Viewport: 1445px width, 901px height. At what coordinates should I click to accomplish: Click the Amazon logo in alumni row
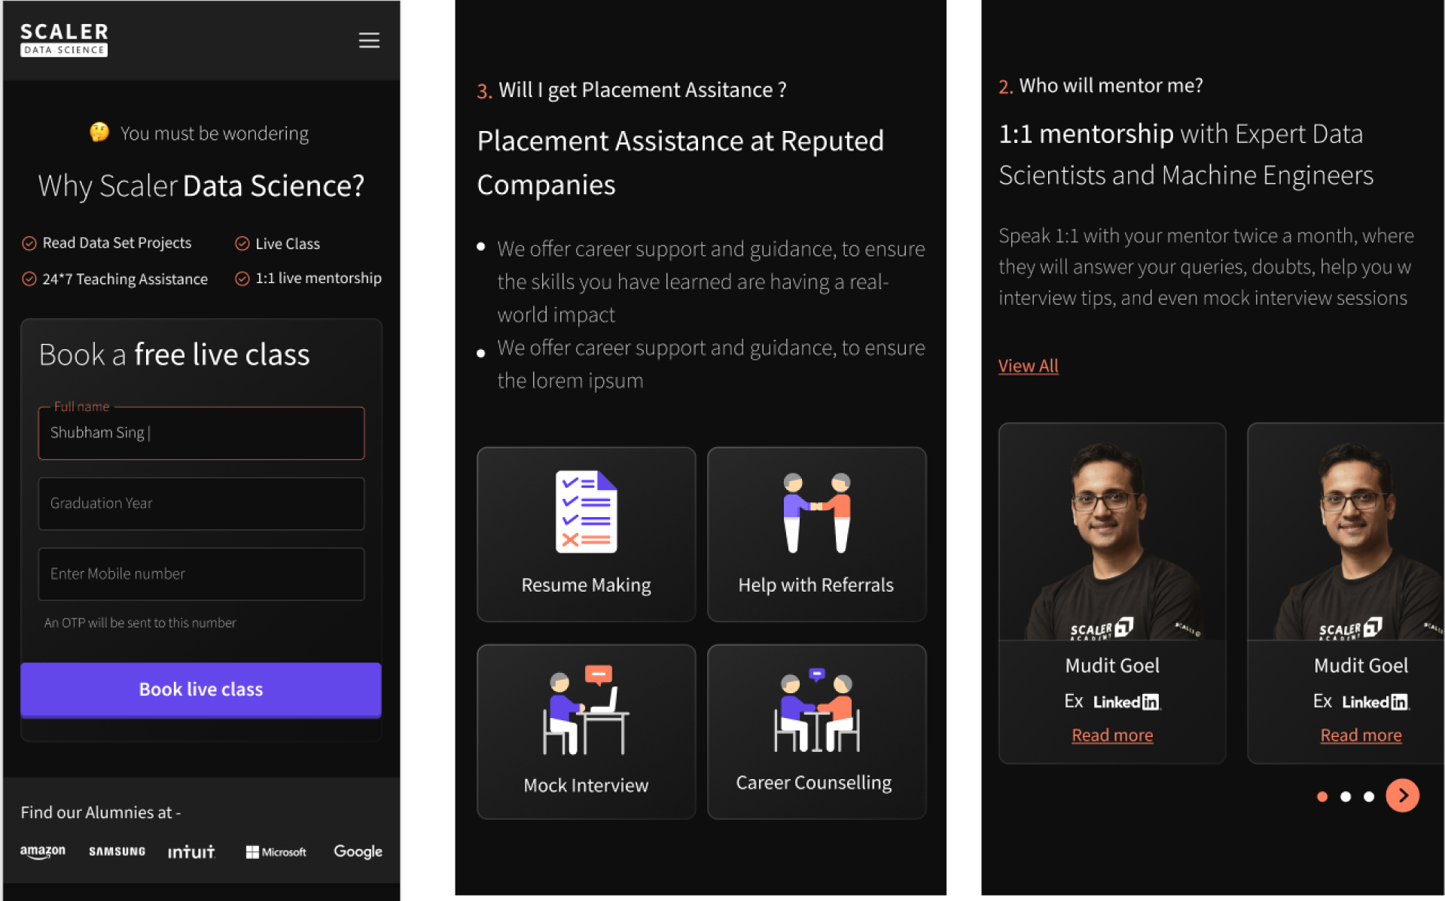[x=42, y=851]
